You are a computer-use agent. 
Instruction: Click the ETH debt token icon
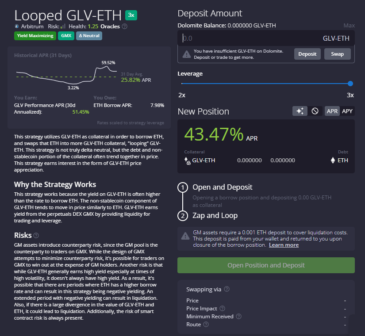333,160
